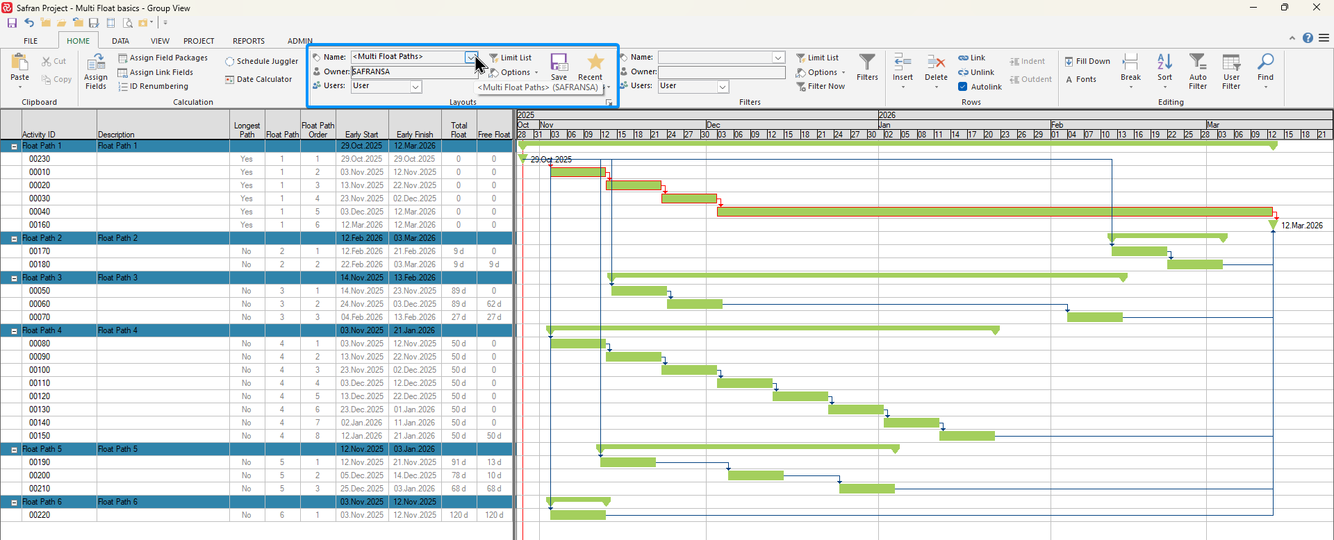Open the layout Name dropdown

tap(471, 57)
